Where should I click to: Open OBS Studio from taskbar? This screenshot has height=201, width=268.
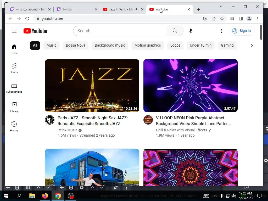[x=71, y=196]
